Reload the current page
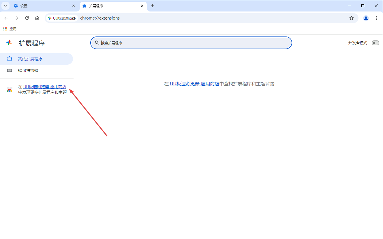The image size is (383, 239). pyautogui.click(x=27, y=18)
